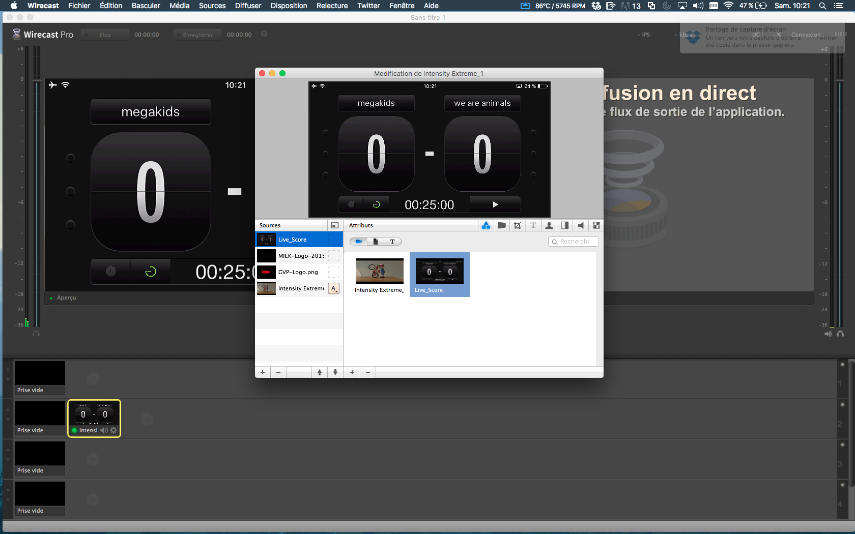Open the Sources panel view options button

(334, 225)
